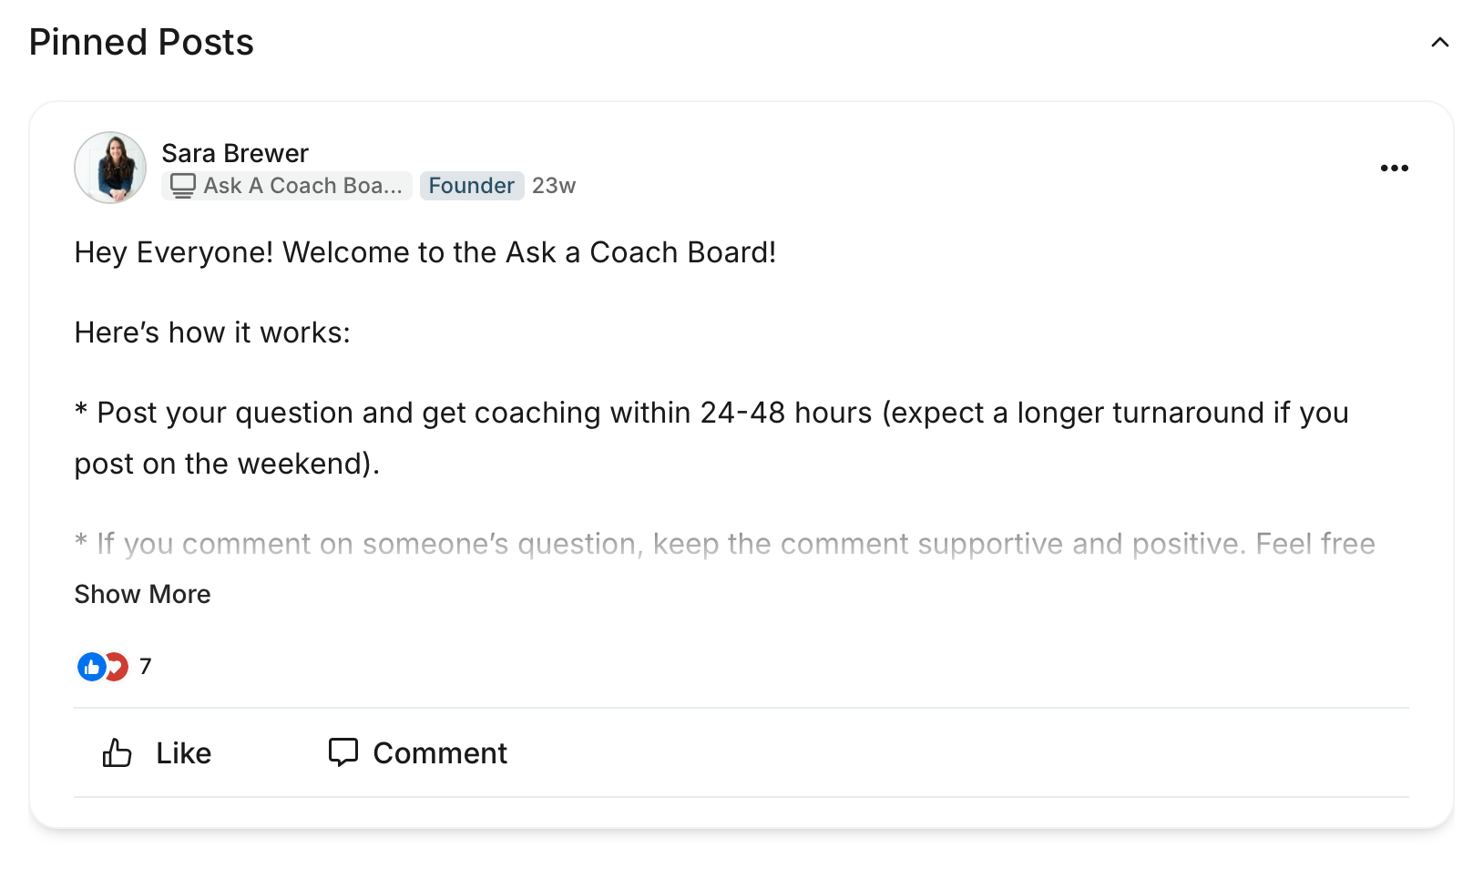The width and height of the screenshot is (1483, 869).
Task: Click the Founder badge
Action: (x=472, y=186)
